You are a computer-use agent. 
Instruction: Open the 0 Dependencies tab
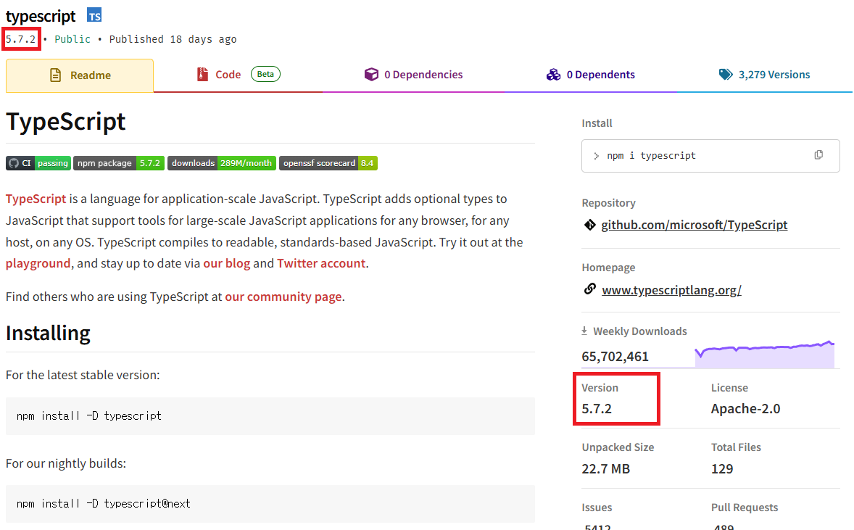pyautogui.click(x=413, y=75)
